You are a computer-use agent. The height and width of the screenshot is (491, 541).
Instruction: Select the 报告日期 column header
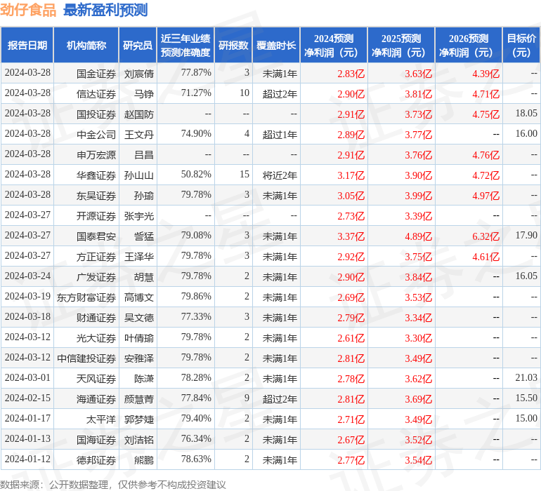(x=27, y=45)
